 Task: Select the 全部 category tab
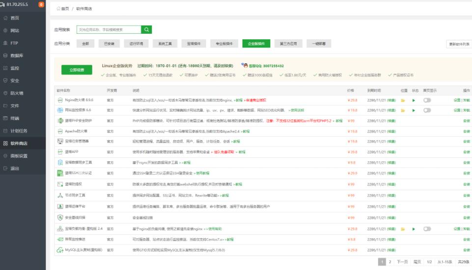point(85,44)
